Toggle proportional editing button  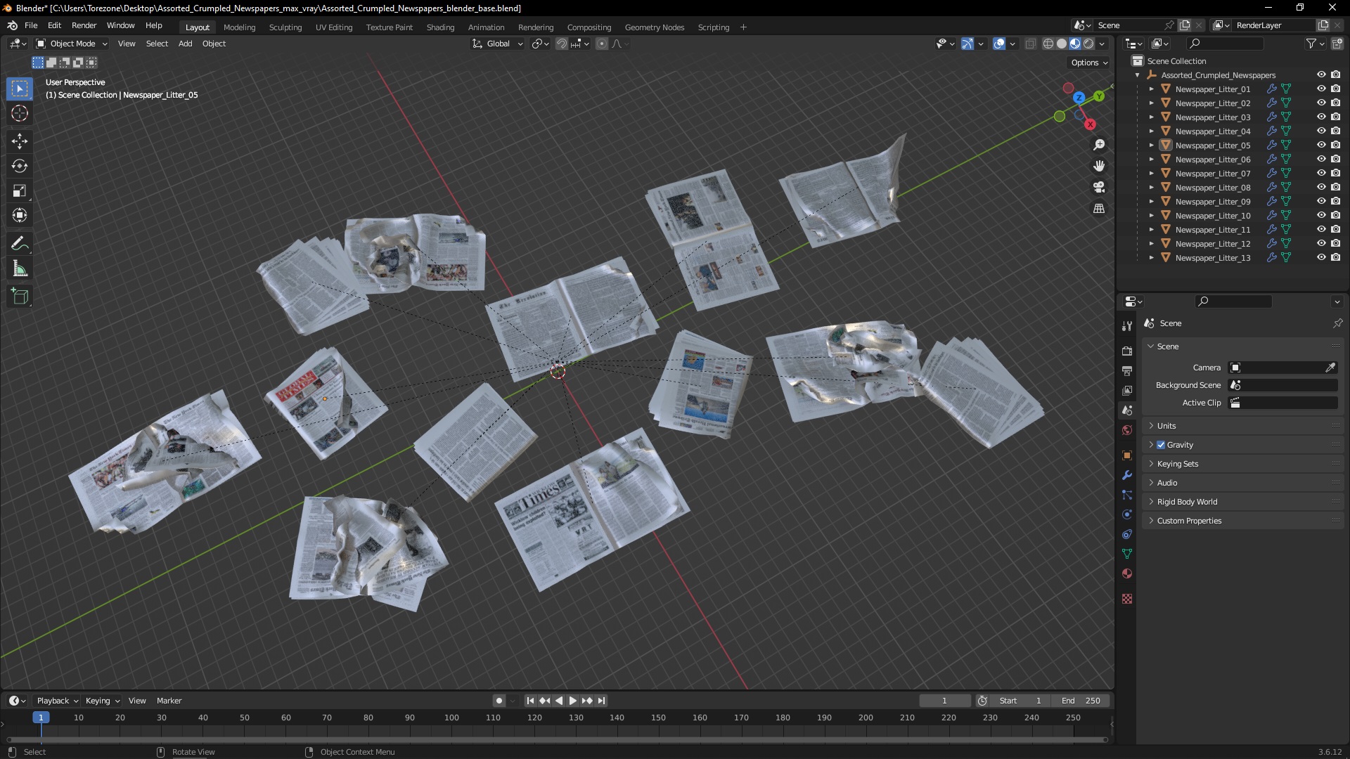click(x=602, y=44)
